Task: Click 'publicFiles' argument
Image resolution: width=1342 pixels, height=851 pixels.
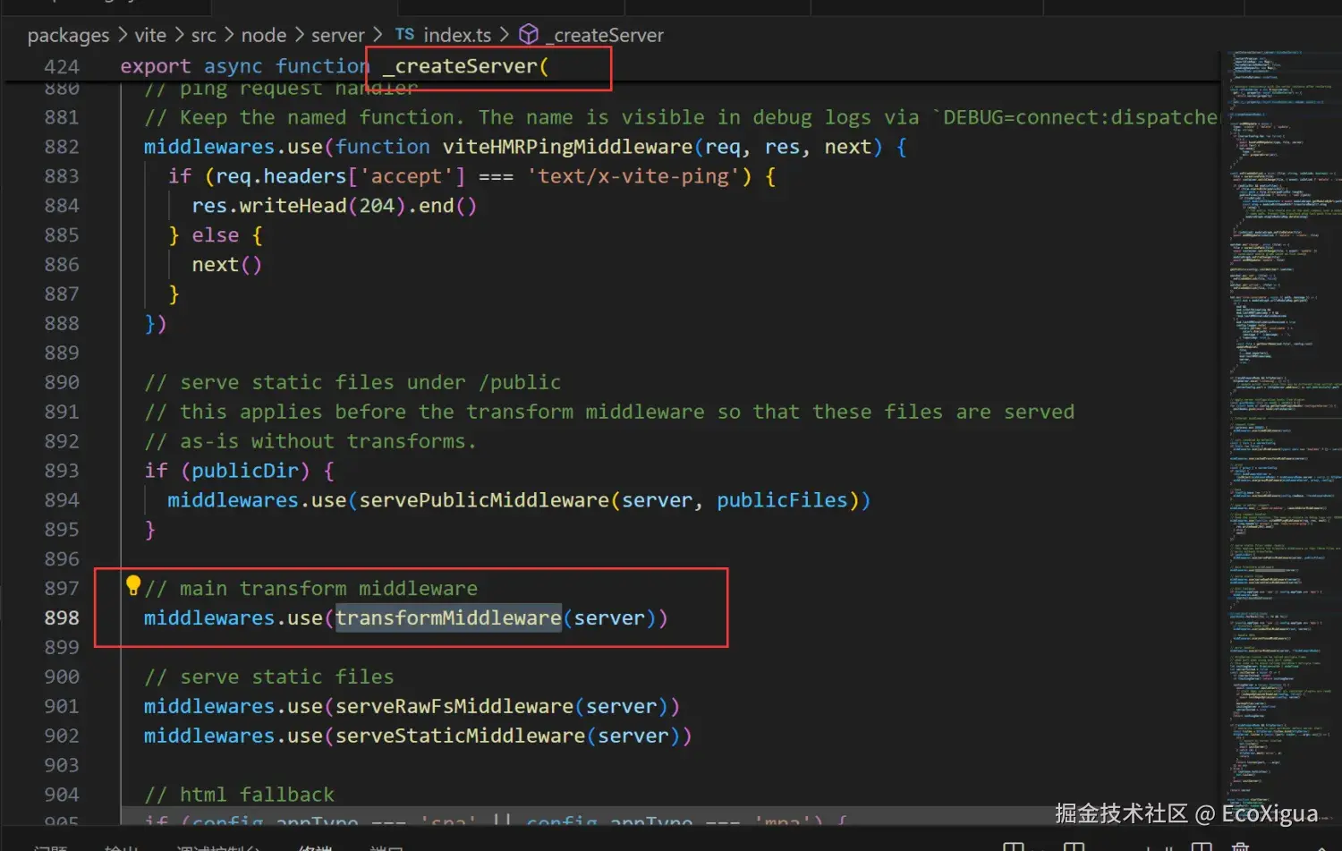Action: click(x=782, y=499)
